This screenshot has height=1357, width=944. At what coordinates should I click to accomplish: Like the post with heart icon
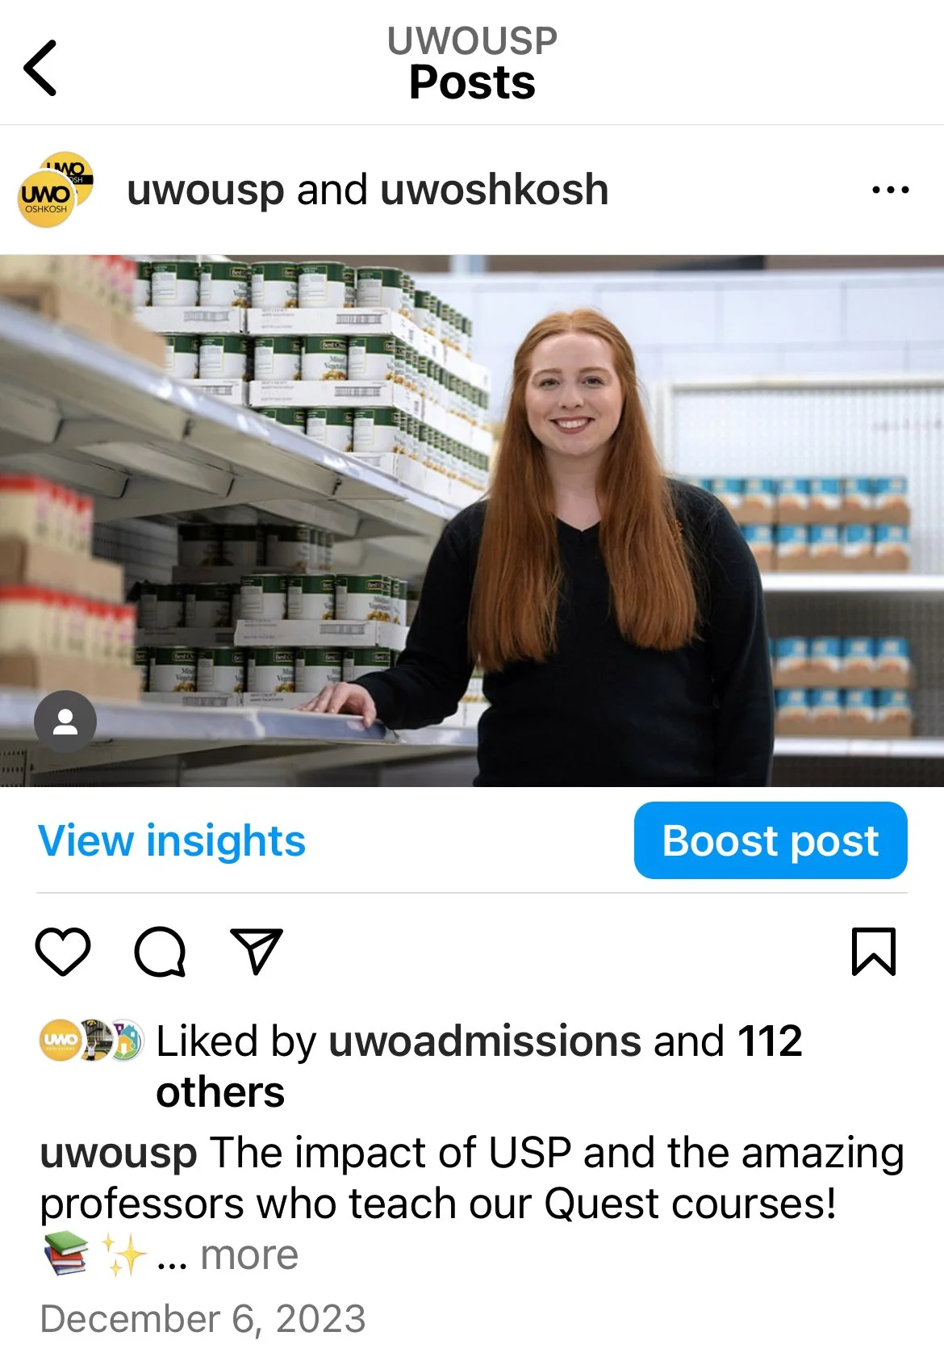click(x=63, y=952)
